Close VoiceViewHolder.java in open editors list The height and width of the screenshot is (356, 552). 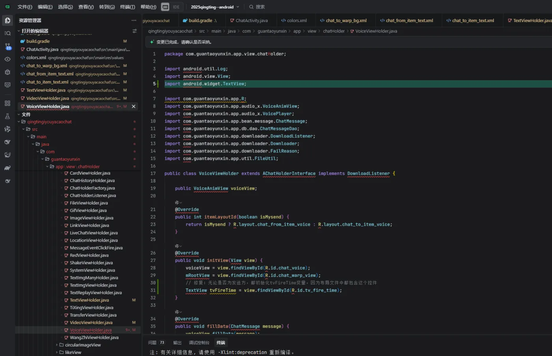click(134, 106)
